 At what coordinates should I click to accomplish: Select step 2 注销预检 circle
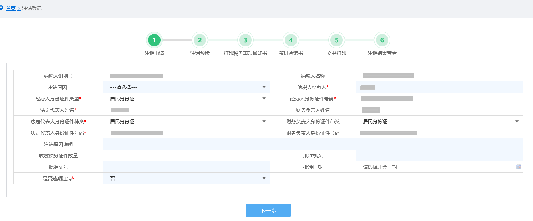coord(200,40)
